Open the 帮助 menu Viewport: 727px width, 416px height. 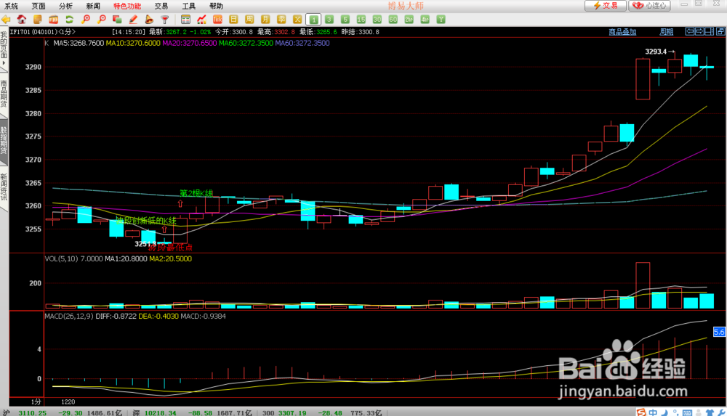(x=216, y=6)
